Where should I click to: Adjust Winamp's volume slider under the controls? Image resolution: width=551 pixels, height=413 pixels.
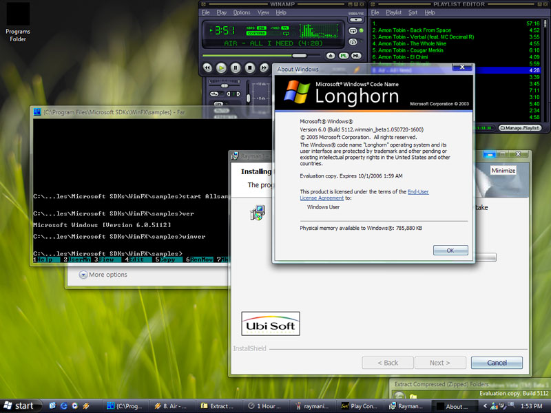[225, 86]
